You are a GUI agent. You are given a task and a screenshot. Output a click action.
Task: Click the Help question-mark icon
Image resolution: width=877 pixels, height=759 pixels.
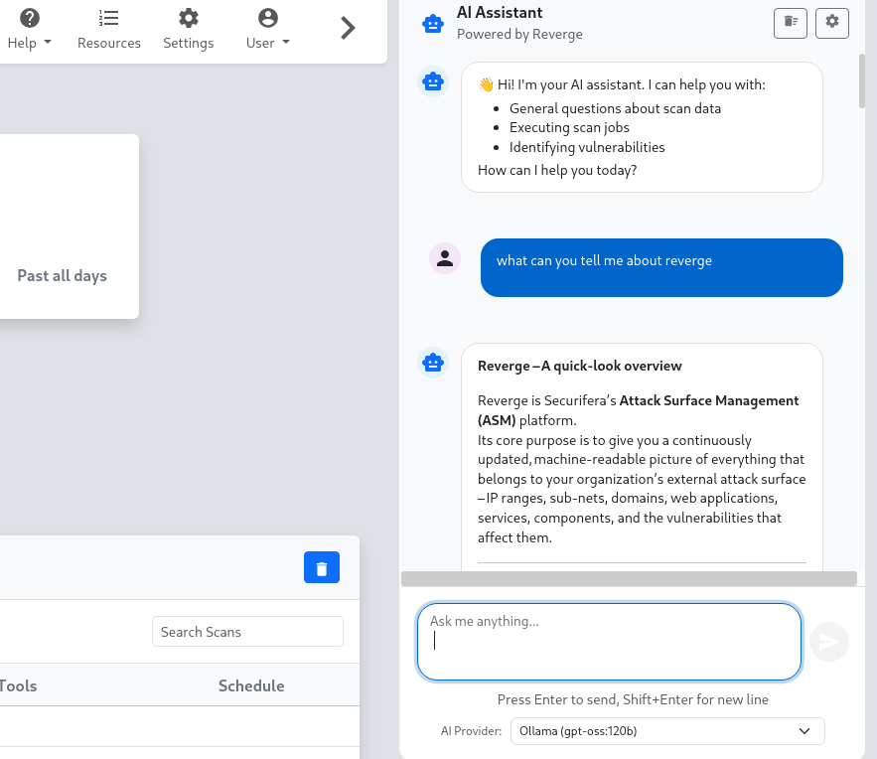29,16
